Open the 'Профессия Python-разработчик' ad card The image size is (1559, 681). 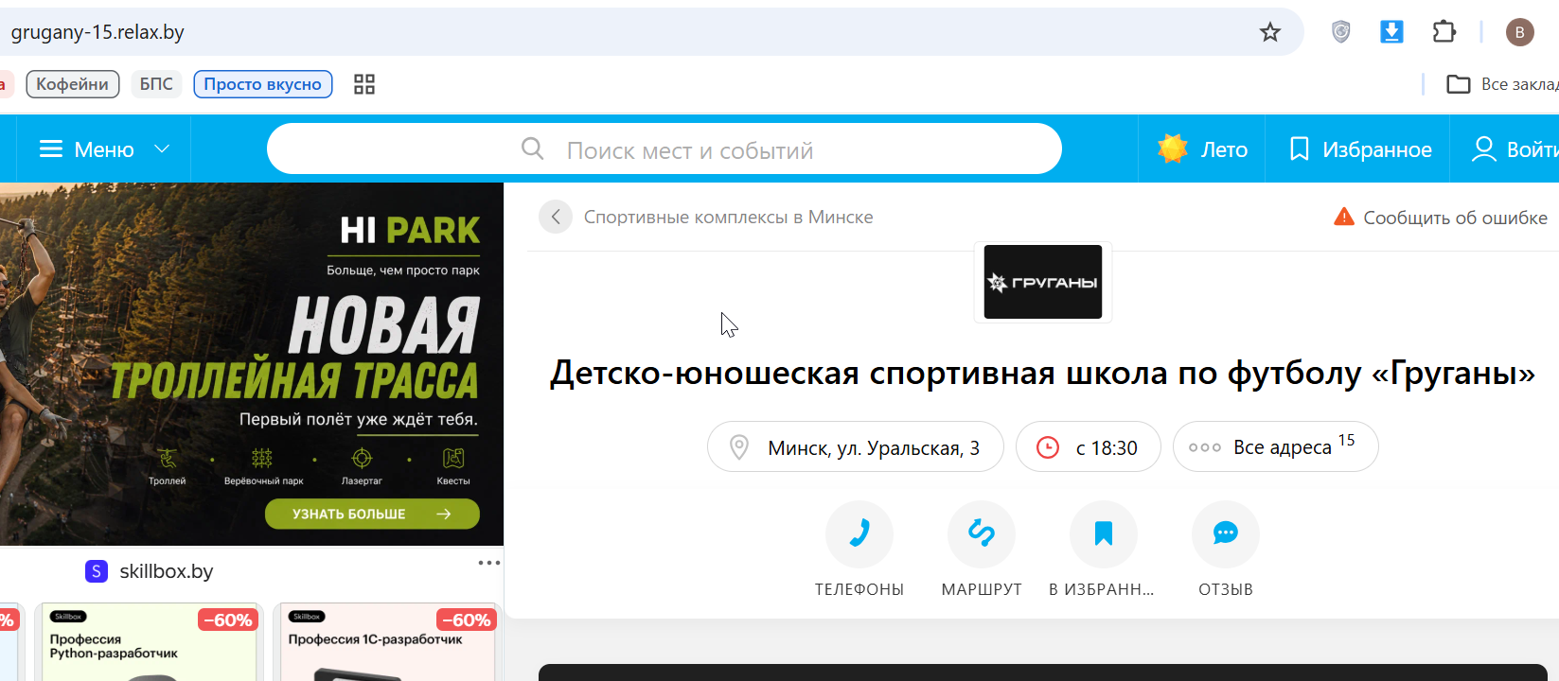149,642
